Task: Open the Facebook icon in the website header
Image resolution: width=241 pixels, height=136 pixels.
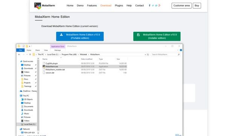Action: [x=149, y=5]
